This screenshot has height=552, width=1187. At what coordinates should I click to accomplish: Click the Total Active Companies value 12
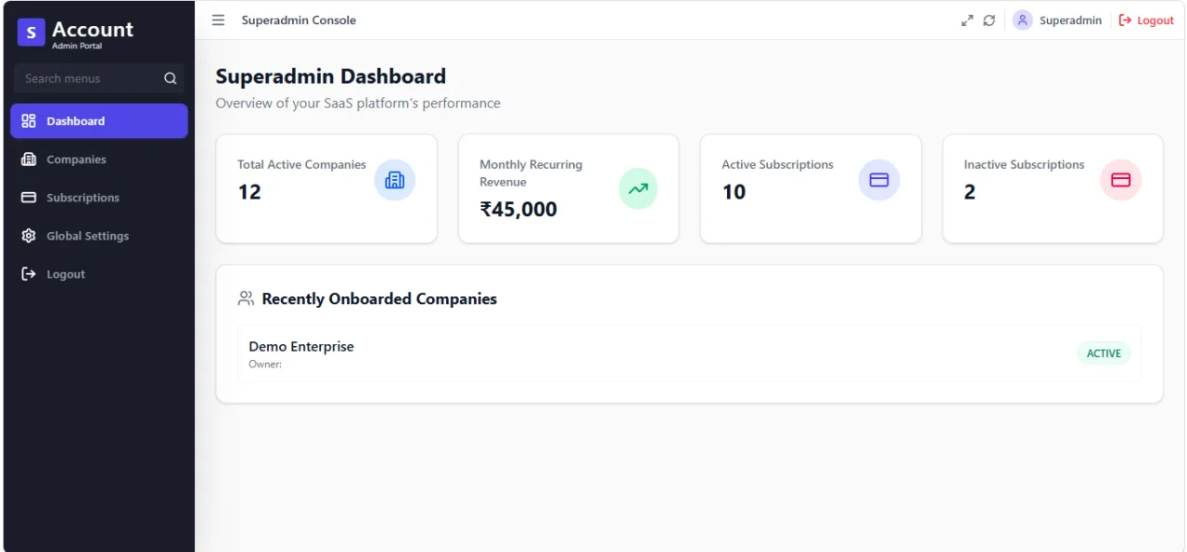click(x=249, y=192)
